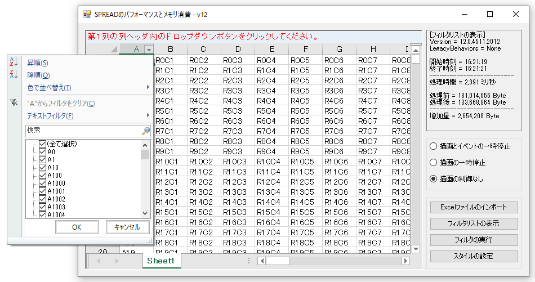535x282 pixels.
Task: Uncheck the A1000 filter item
Action: pos(42,183)
